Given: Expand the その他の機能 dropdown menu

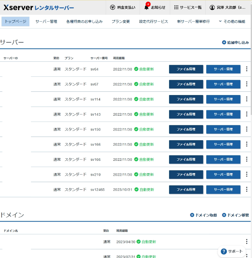Looking at the screenshot, I should pos(220,22).
